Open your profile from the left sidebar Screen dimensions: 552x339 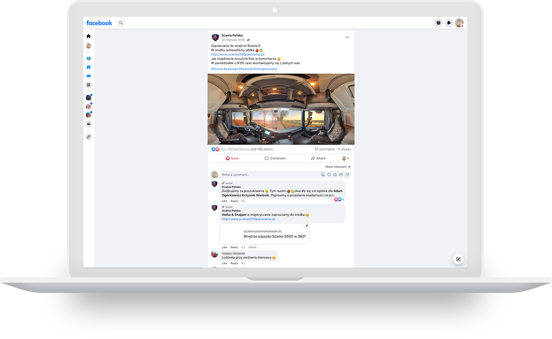point(89,46)
